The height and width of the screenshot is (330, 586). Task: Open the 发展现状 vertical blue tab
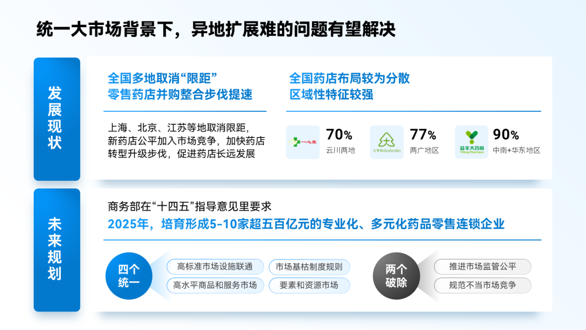click(x=57, y=119)
